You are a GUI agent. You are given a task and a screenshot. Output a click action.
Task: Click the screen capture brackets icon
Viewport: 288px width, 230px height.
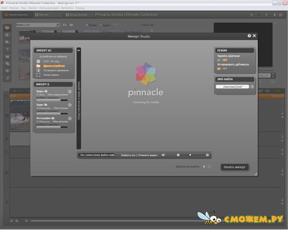coord(38,75)
